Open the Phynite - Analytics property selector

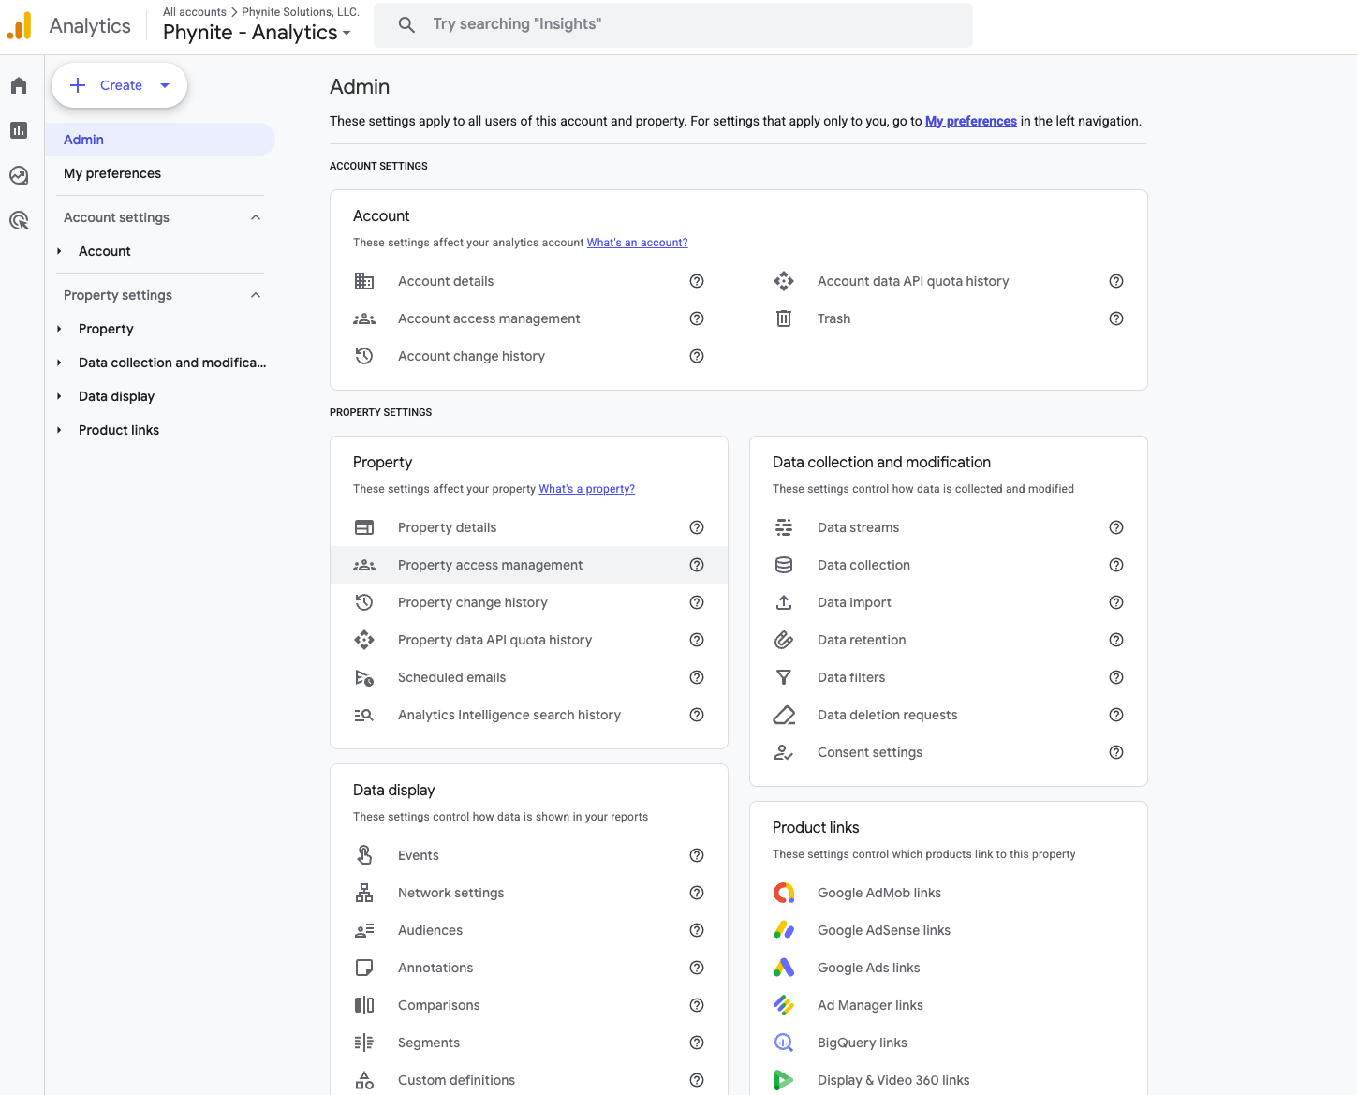pyautogui.click(x=257, y=33)
